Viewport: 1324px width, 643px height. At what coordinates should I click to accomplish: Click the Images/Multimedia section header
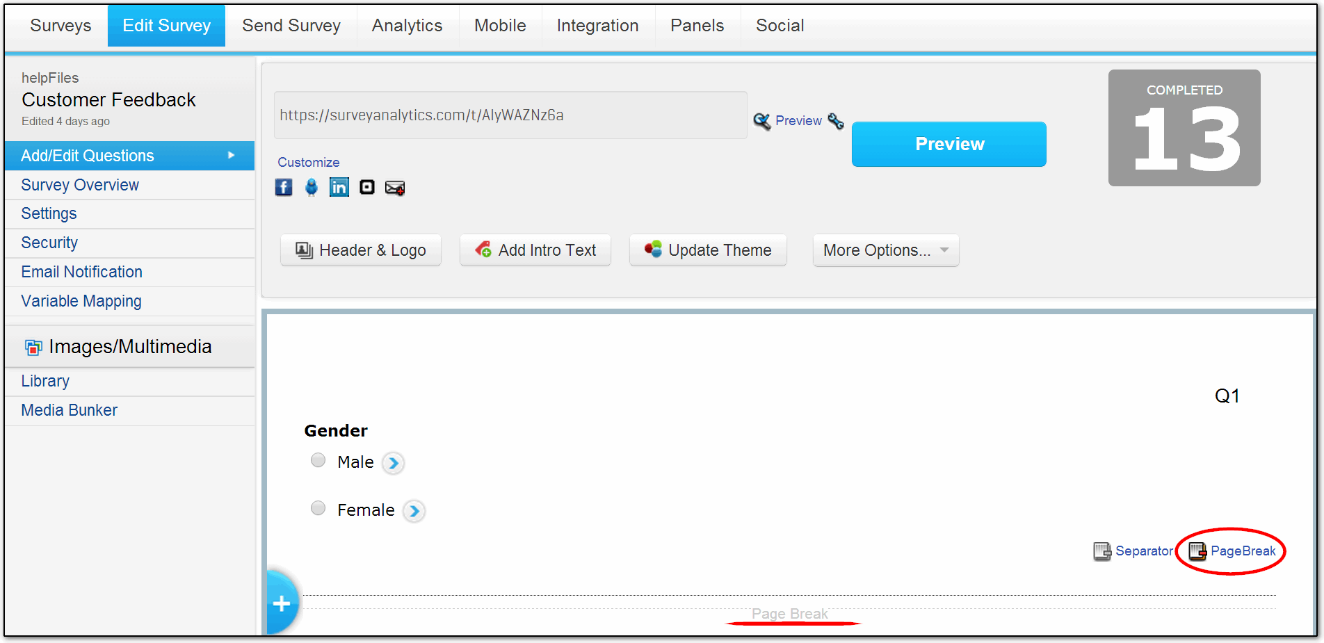pyautogui.click(x=129, y=347)
